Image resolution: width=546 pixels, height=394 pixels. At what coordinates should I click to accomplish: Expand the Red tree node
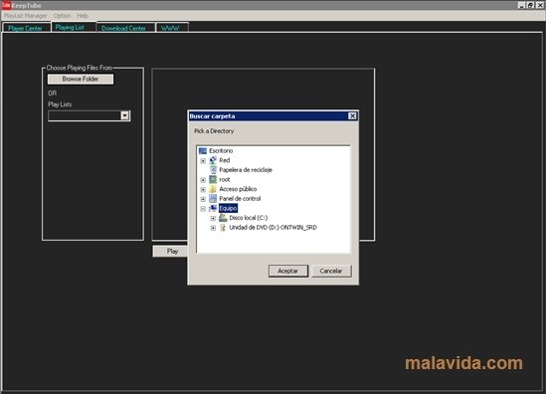coord(203,160)
